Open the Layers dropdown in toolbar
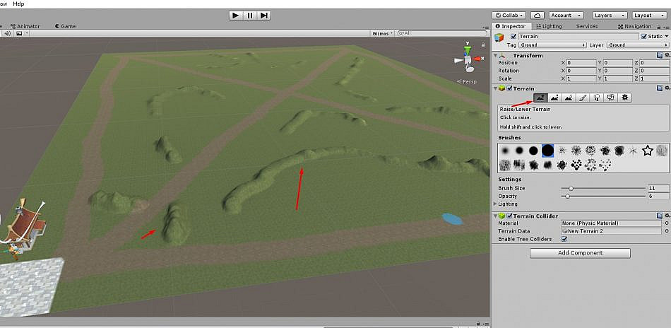The height and width of the screenshot is (328, 671). tap(610, 15)
